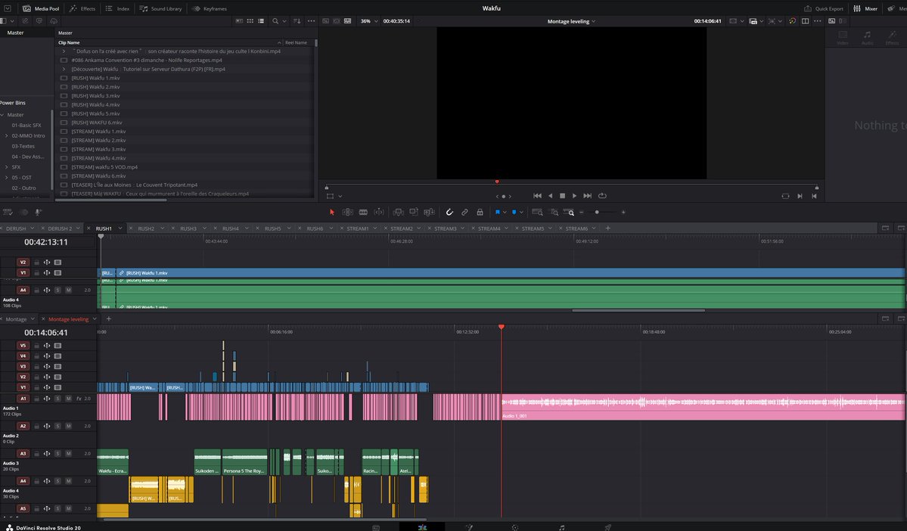Image resolution: width=907 pixels, height=531 pixels.
Task: Click the timeline zoom slider handle
Action: (597, 213)
